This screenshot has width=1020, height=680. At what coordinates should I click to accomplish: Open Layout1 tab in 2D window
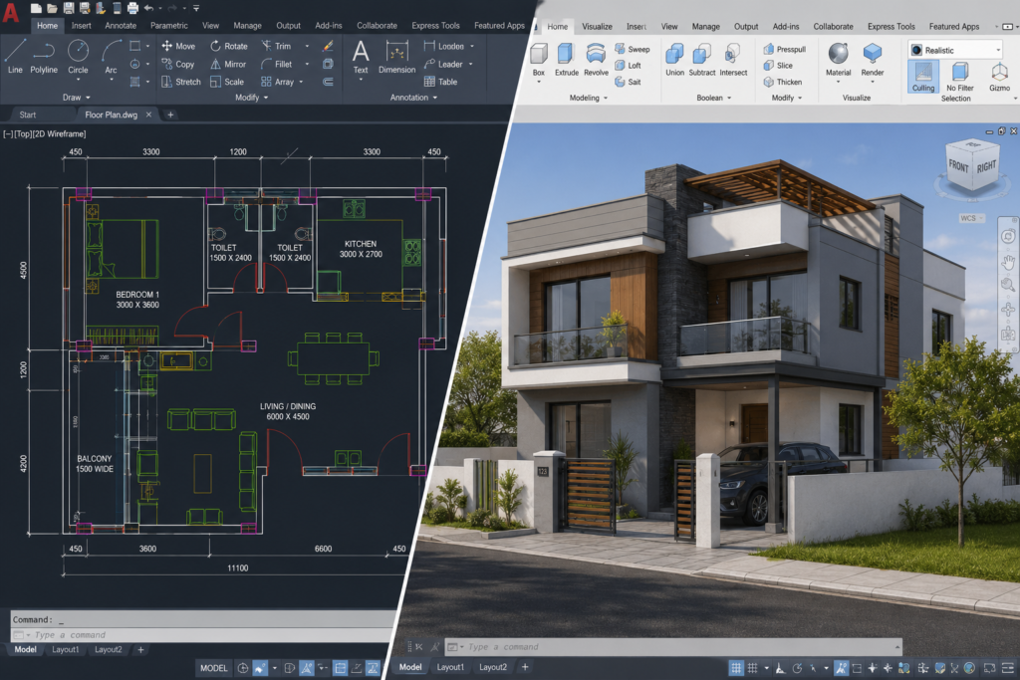[65, 649]
